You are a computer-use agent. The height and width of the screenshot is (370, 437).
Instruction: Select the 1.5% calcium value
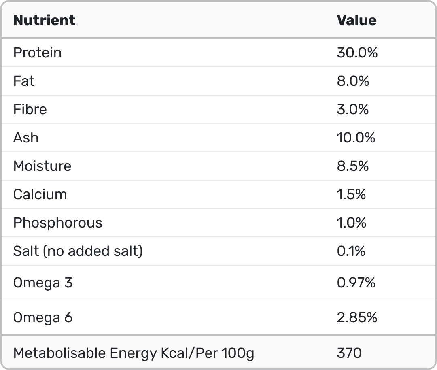(351, 194)
